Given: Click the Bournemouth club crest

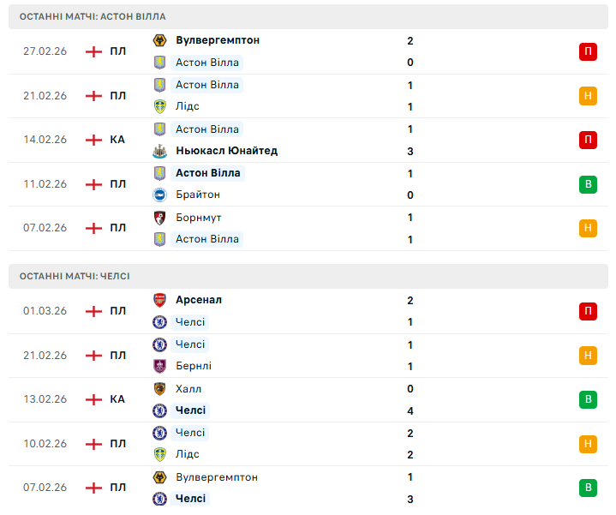Looking at the screenshot, I should 158,218.
